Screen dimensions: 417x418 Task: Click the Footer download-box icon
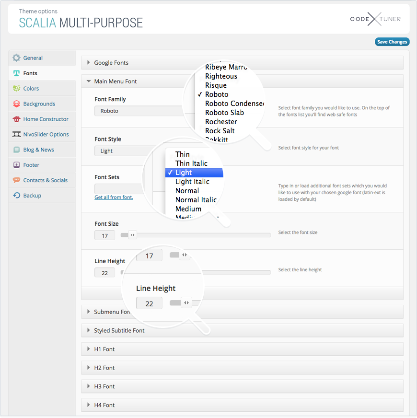click(x=17, y=165)
